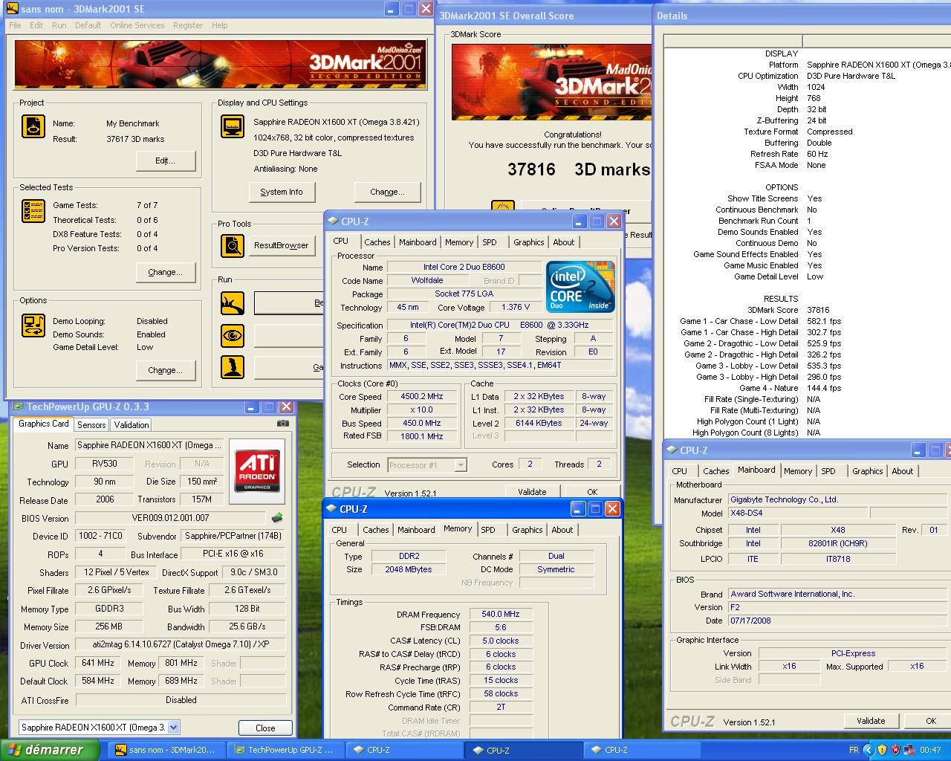Switch to Validation tab in GPU-Z
Viewport: 951px width, 761px height.
click(132, 425)
